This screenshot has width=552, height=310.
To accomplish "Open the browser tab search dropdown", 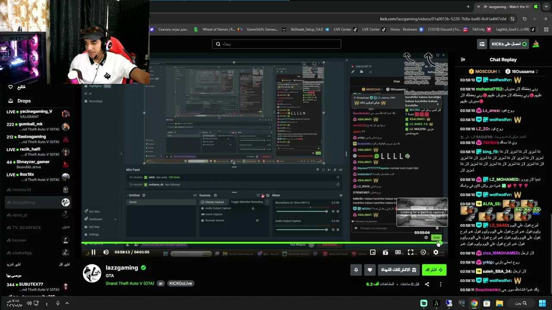I will pyautogui.click(x=546, y=6).
